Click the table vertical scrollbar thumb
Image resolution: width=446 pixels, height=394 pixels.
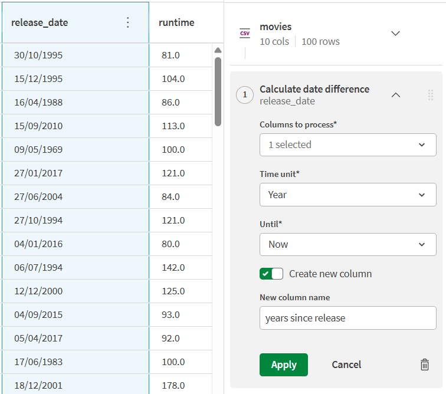click(218, 91)
